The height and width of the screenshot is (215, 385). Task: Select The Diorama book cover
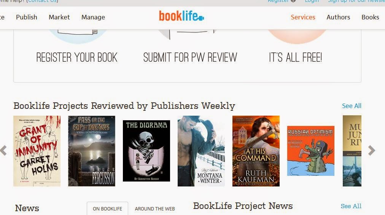(x=146, y=151)
